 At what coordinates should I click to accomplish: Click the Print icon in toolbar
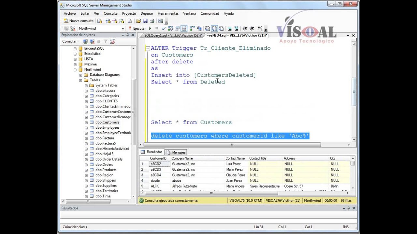152,21
